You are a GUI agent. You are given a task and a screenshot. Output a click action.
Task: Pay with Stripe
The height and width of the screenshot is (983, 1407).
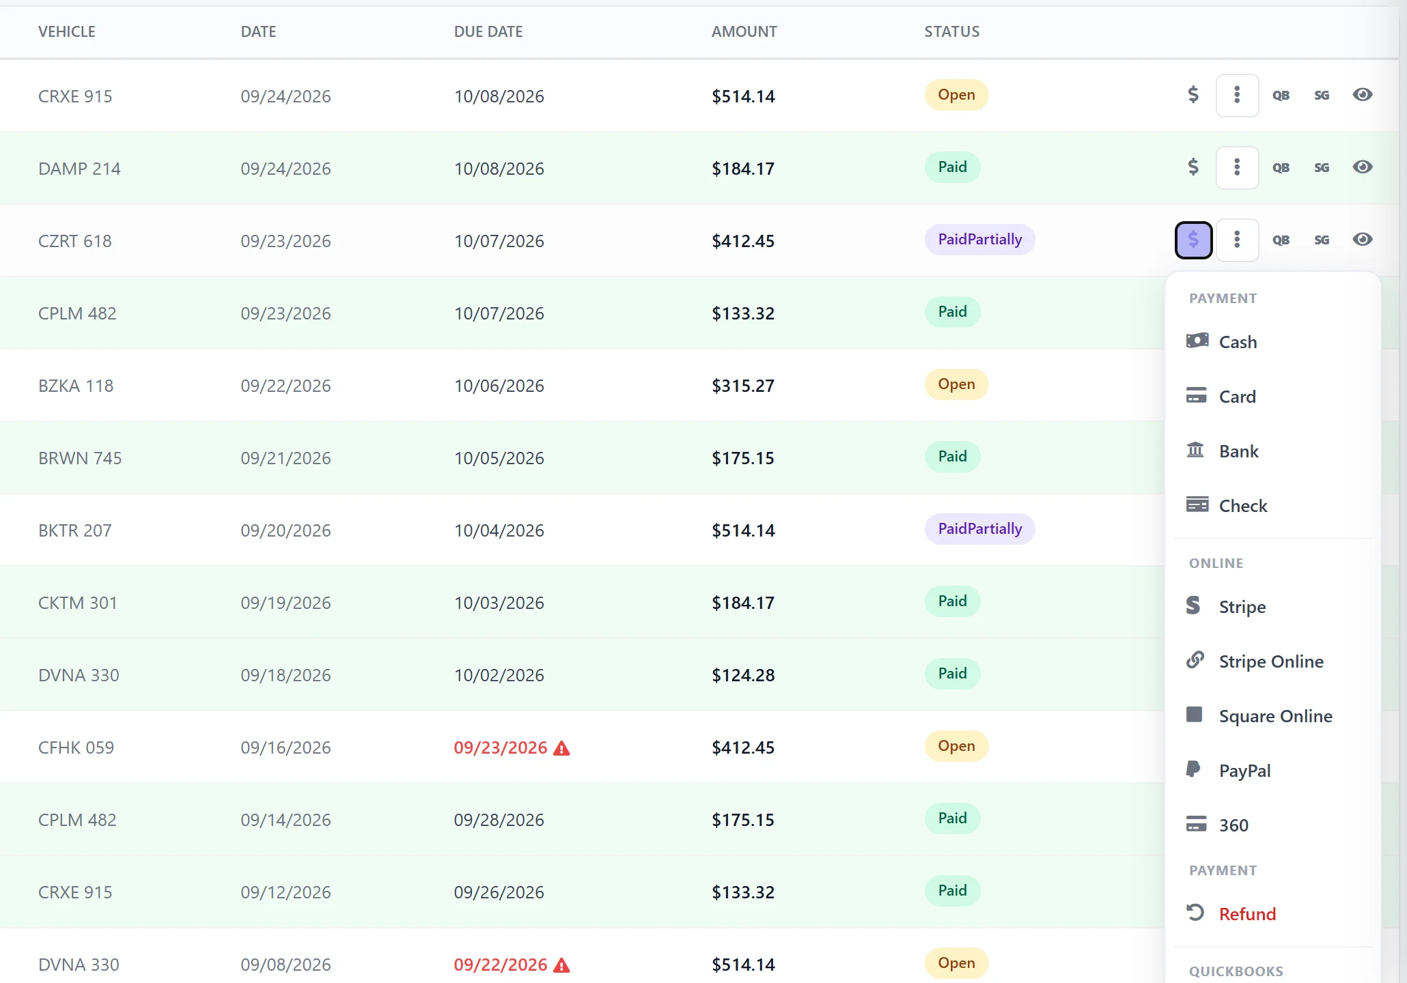click(x=1272, y=607)
